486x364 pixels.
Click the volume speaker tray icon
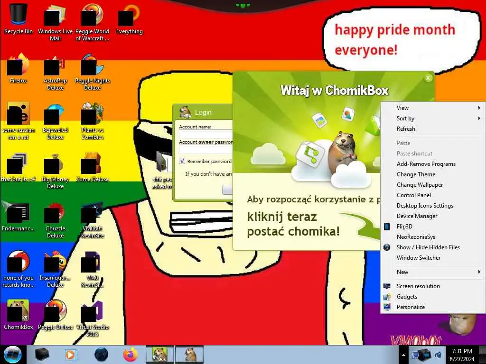point(438,355)
